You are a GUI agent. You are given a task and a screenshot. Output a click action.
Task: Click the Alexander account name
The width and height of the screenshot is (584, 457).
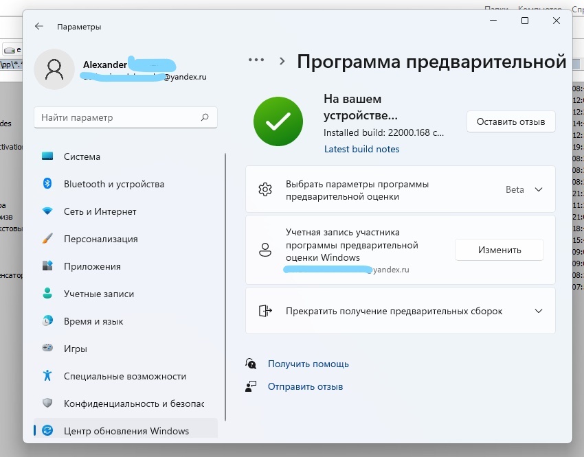pyautogui.click(x=105, y=65)
